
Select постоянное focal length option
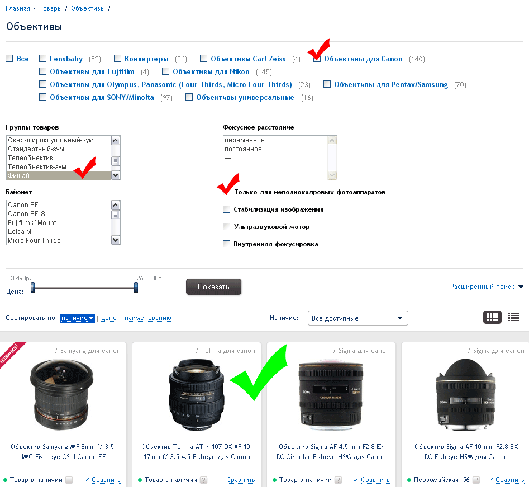[275, 149]
